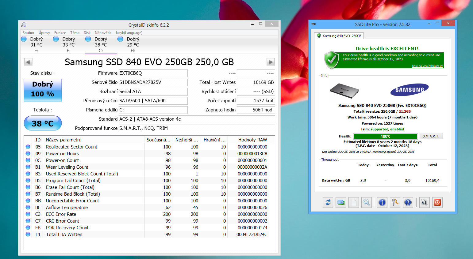Select the Samsung 840 EVO 250GB tab
Image resolution: width=473 pixels, height=259 pixels.
(x=339, y=36)
